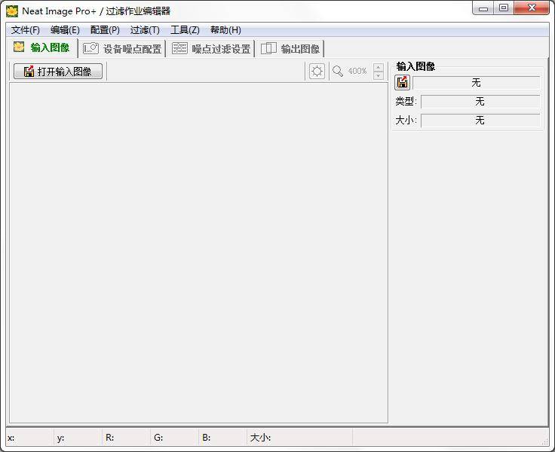Open the 帮助(H) menu
This screenshot has height=452, width=555.
pyautogui.click(x=225, y=30)
